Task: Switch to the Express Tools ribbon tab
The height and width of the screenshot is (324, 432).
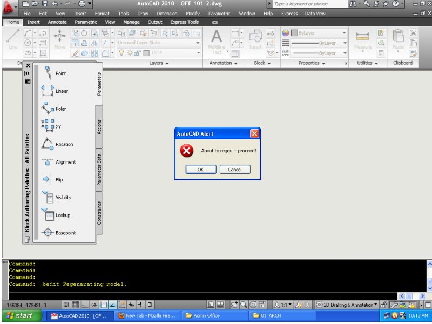Action: [x=184, y=22]
